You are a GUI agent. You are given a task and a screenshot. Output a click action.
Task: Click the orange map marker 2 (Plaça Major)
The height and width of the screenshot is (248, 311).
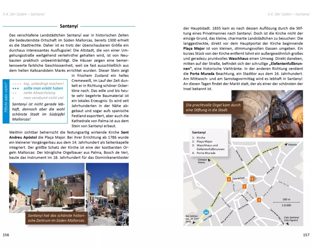coord(244,186)
